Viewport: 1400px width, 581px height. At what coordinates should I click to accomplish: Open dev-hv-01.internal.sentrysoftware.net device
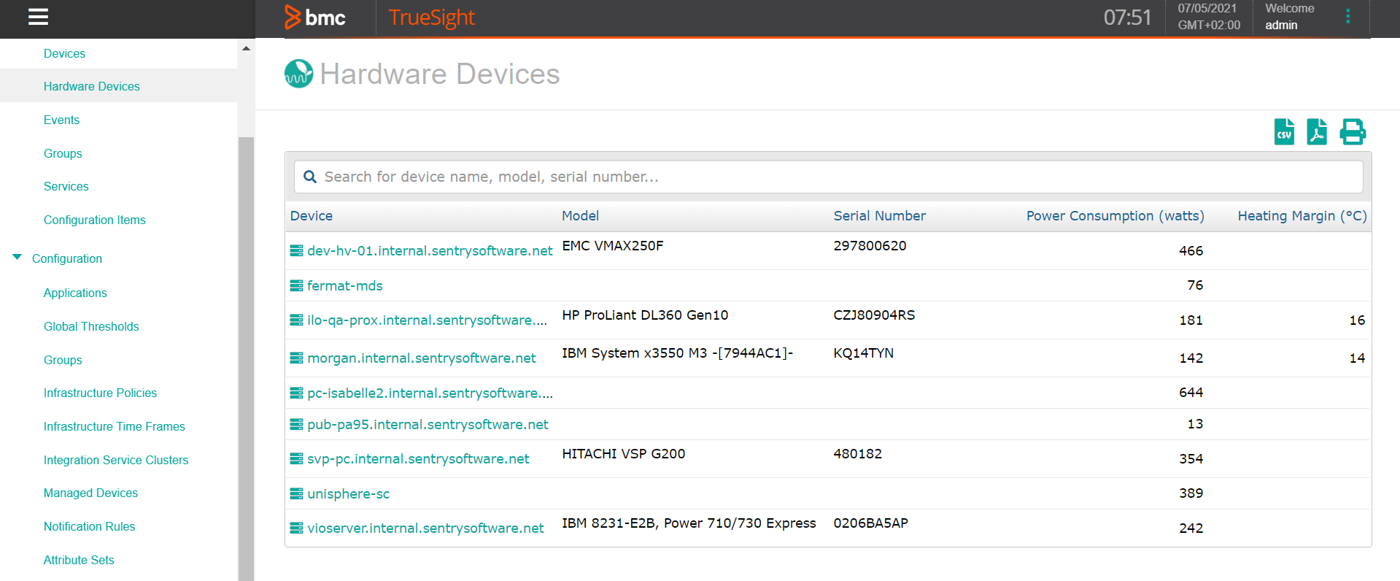(x=430, y=251)
